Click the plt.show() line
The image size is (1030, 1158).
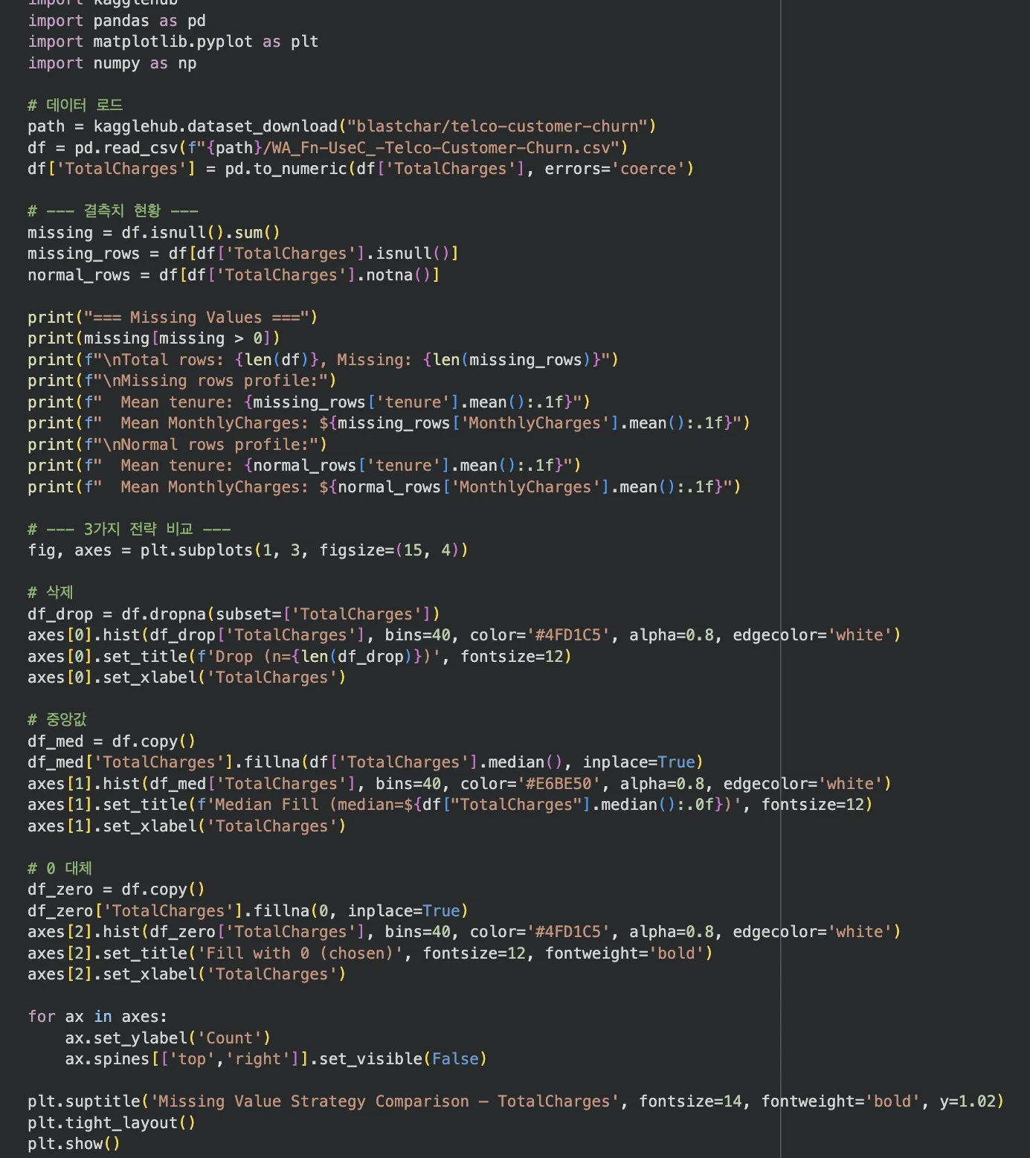click(x=74, y=1144)
